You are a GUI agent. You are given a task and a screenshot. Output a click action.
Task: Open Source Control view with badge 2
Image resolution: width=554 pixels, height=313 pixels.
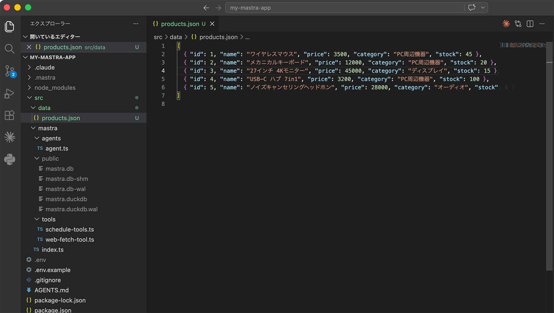coord(10,71)
